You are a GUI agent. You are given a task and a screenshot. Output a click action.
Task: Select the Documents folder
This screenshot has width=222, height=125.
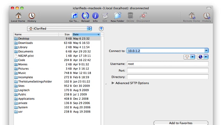point(57,51)
